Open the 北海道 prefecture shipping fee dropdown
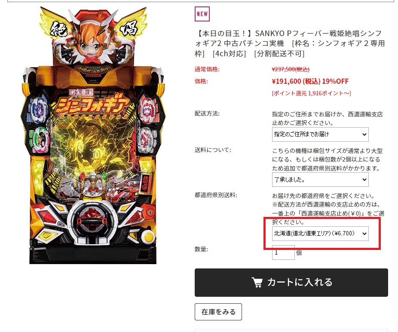This screenshot has width=398, height=332. (320, 233)
